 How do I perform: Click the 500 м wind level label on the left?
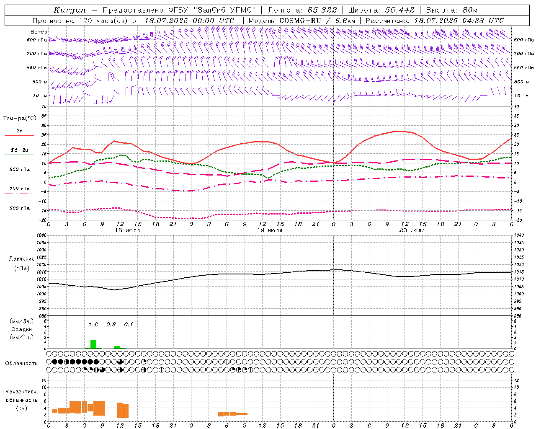coord(40,82)
